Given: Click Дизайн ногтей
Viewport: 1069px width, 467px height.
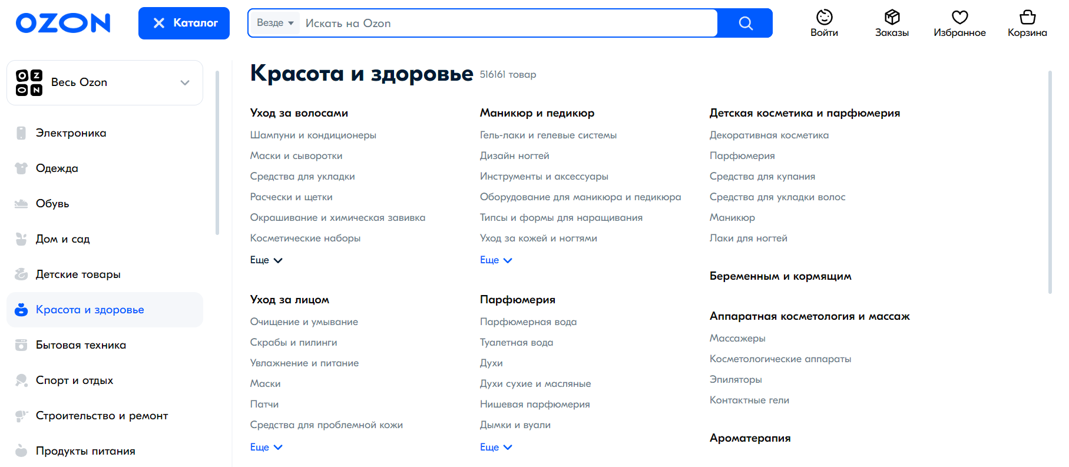Looking at the screenshot, I should click(x=515, y=156).
